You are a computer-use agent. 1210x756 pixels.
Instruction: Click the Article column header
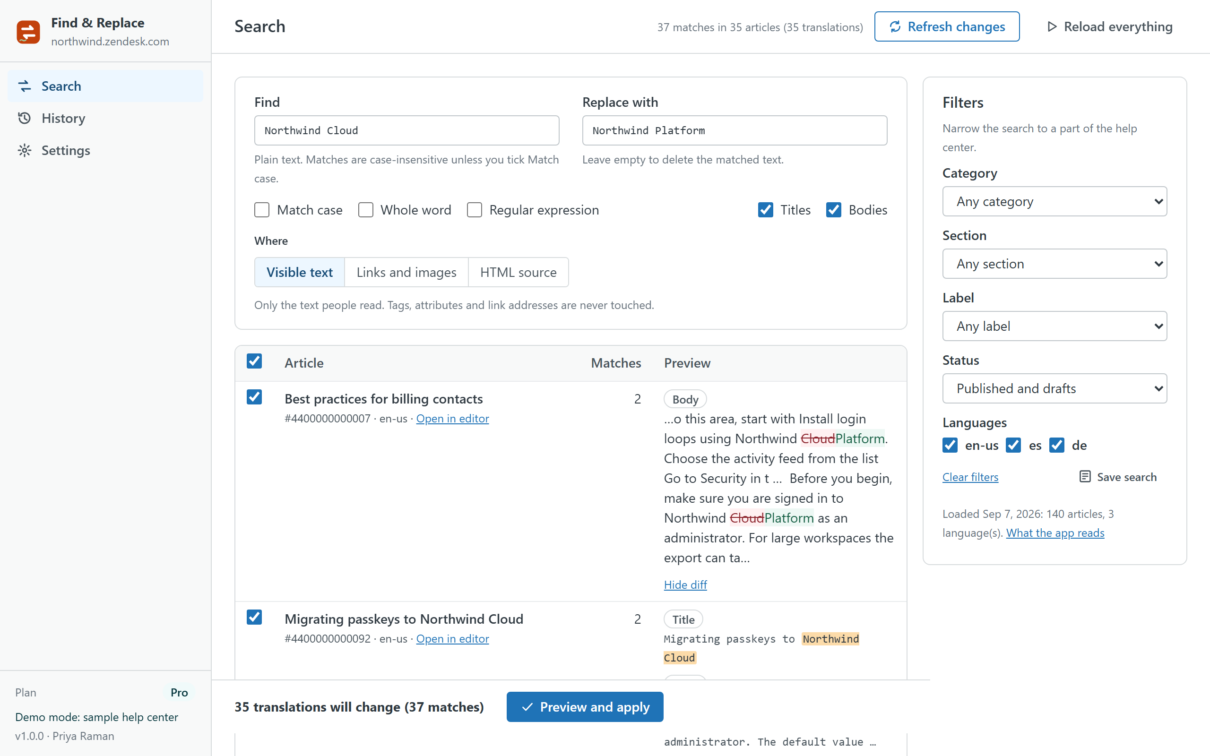304,363
